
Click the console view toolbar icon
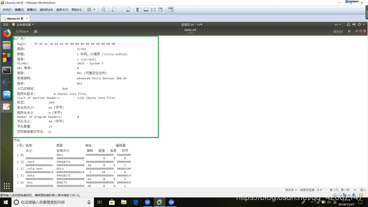pyautogui.click(x=171, y=10)
